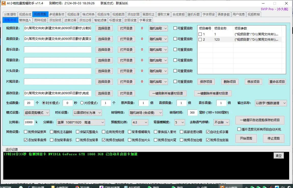This screenshot has height=188, width=293.
Task: Click 保存项目 button
Action: [x=206, y=82]
